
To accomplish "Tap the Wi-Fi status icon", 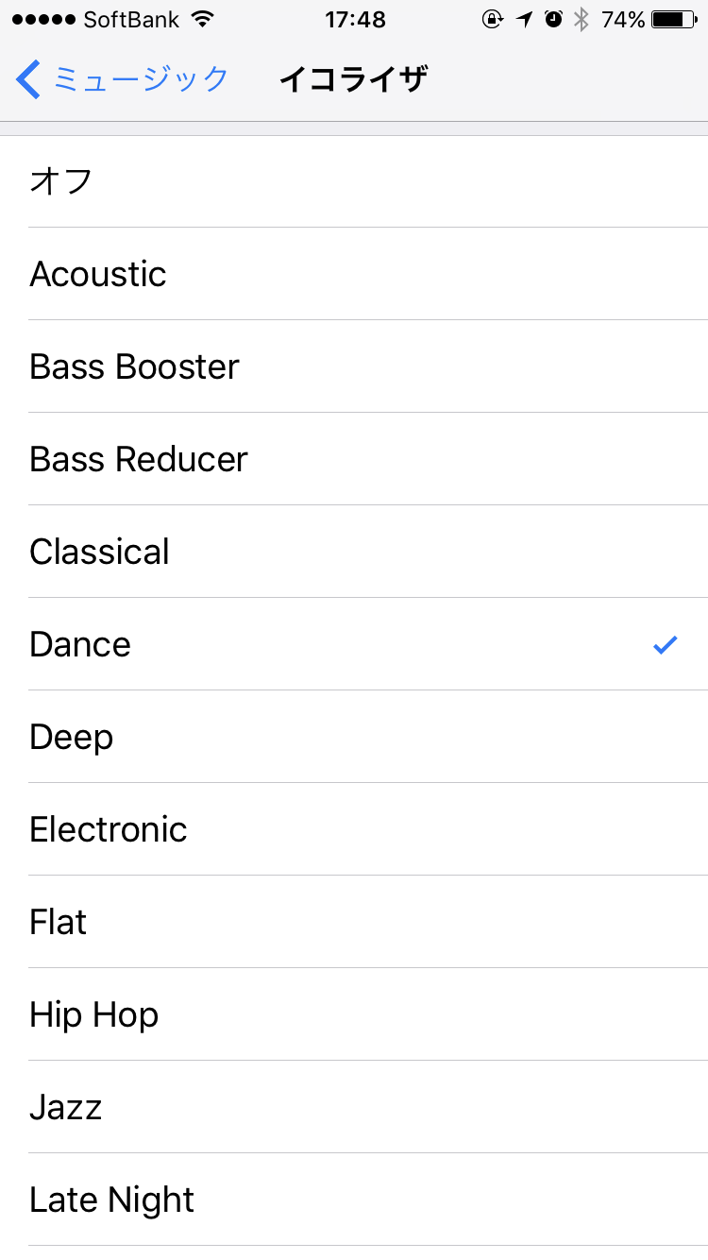I will (201, 19).
